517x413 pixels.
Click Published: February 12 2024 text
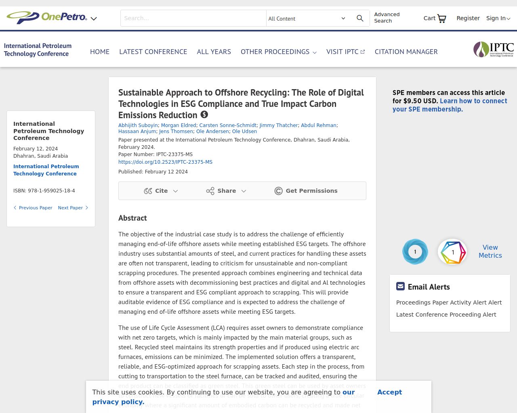click(153, 172)
